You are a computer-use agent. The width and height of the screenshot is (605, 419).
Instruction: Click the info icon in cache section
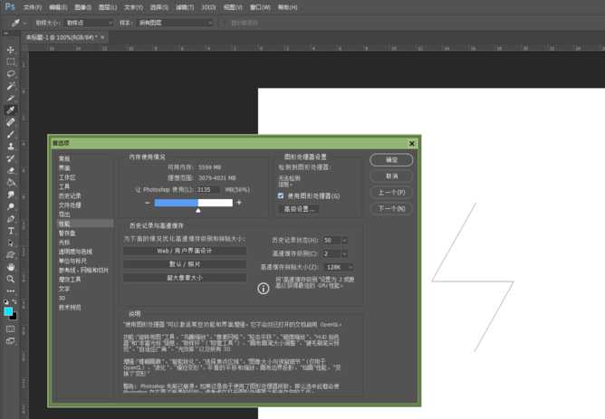[x=264, y=288]
